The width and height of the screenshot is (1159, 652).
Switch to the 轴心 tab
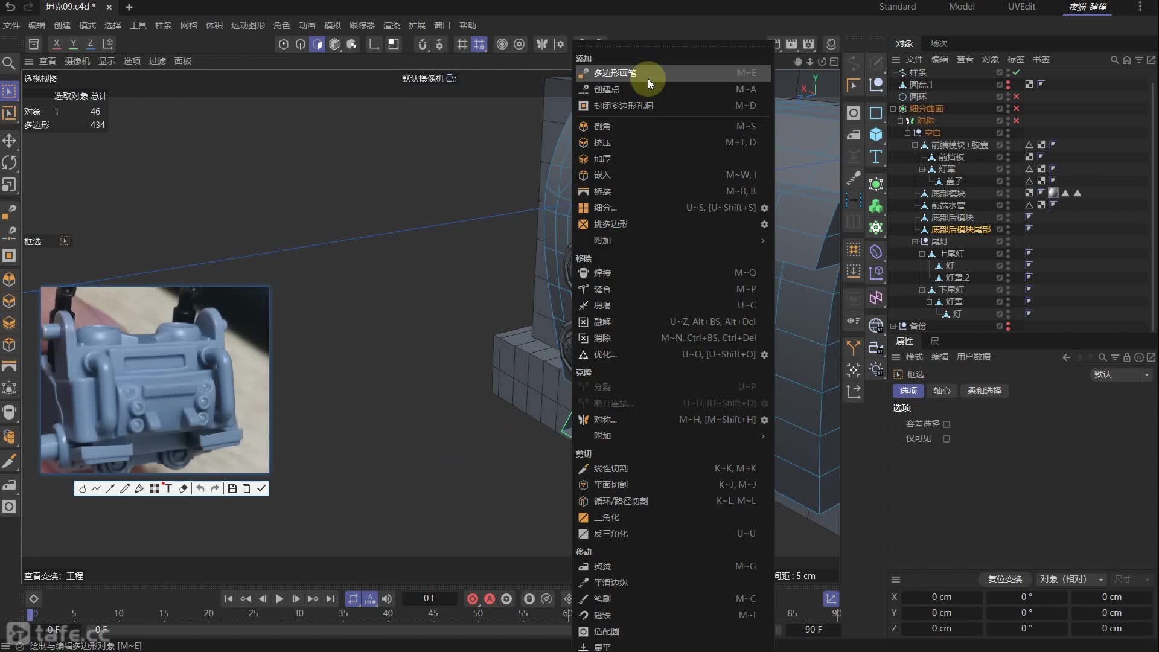coord(942,391)
